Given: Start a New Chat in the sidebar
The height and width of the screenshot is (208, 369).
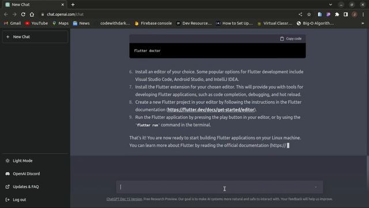Looking at the screenshot, I should coord(35,37).
